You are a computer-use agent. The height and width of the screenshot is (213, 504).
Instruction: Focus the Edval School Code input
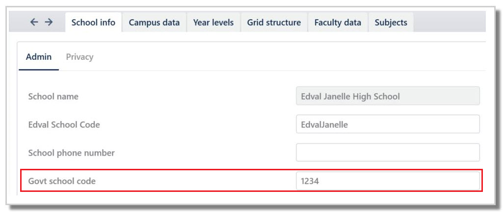[x=388, y=125]
